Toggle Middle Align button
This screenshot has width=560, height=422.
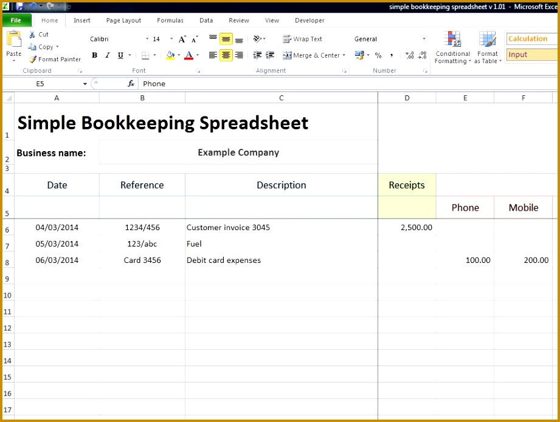[226, 39]
